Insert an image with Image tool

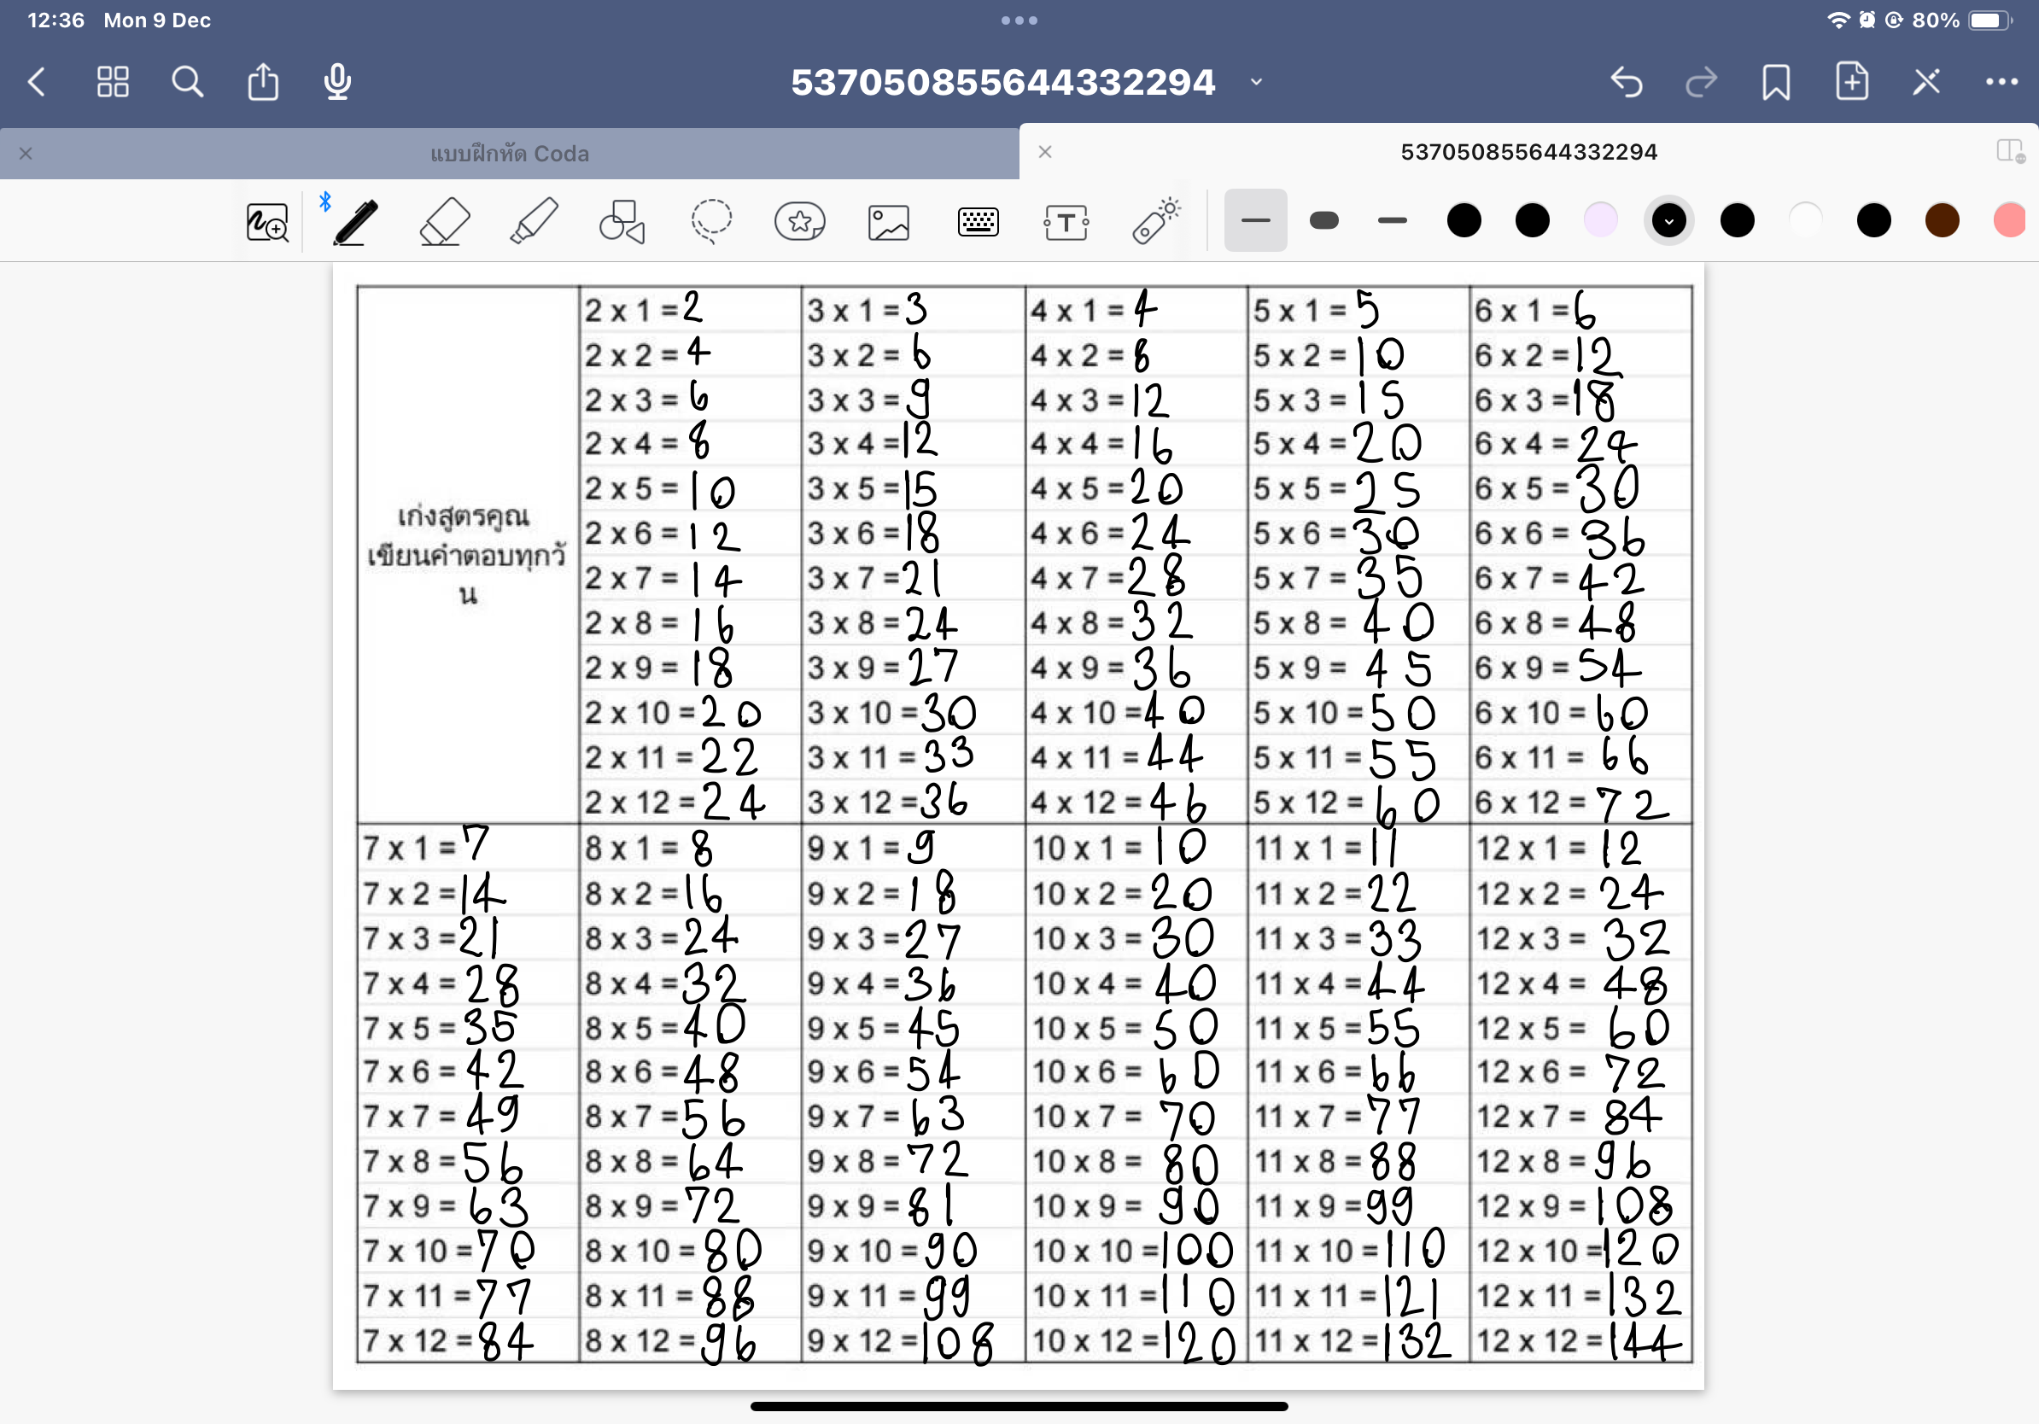coord(888,222)
